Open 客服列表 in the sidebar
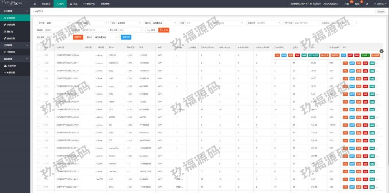Screen dimensions: 389x193 [x=12, y=66]
